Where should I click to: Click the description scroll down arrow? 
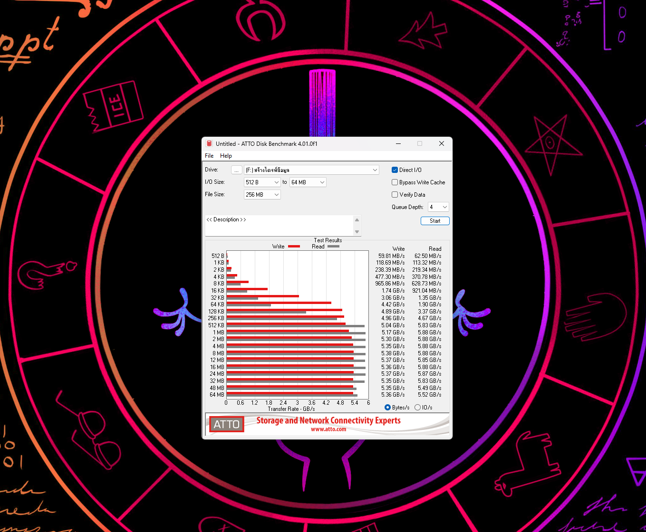click(357, 232)
